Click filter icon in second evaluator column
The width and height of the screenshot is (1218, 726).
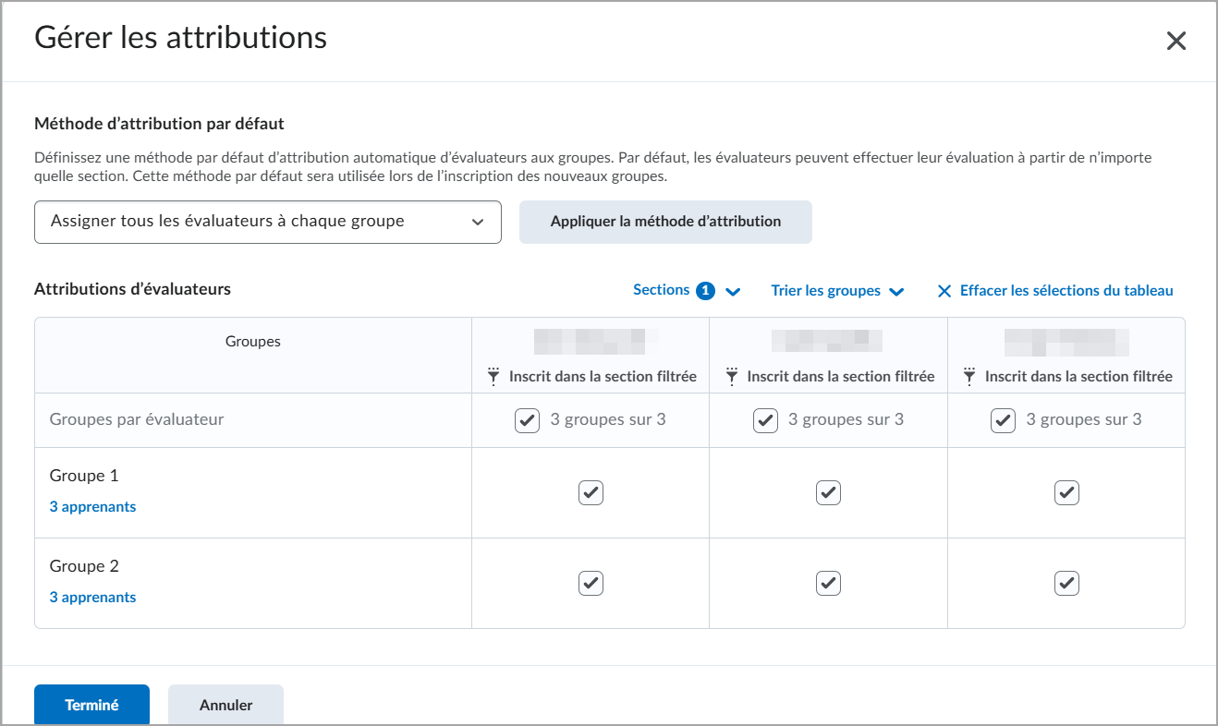click(x=731, y=376)
